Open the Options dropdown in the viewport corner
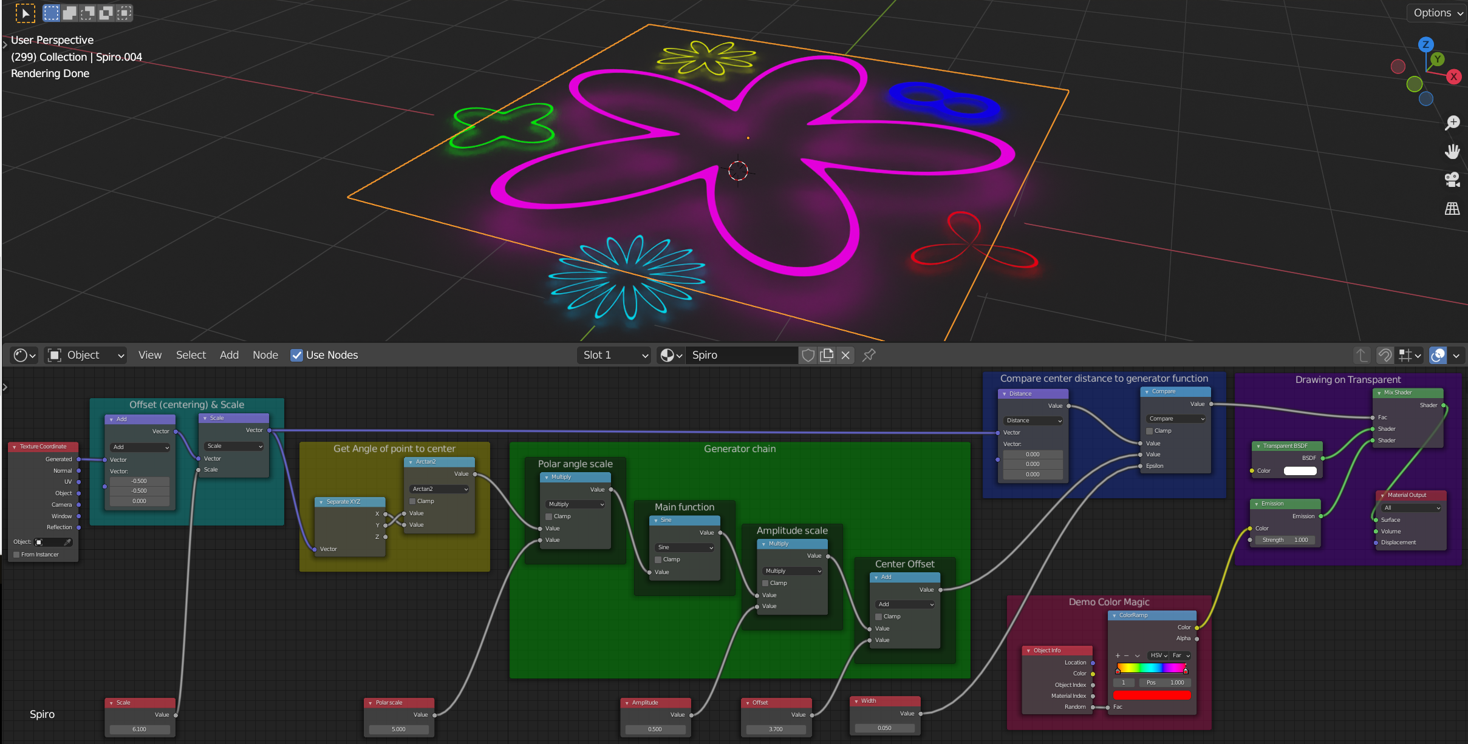This screenshot has height=744, width=1468. (1436, 12)
